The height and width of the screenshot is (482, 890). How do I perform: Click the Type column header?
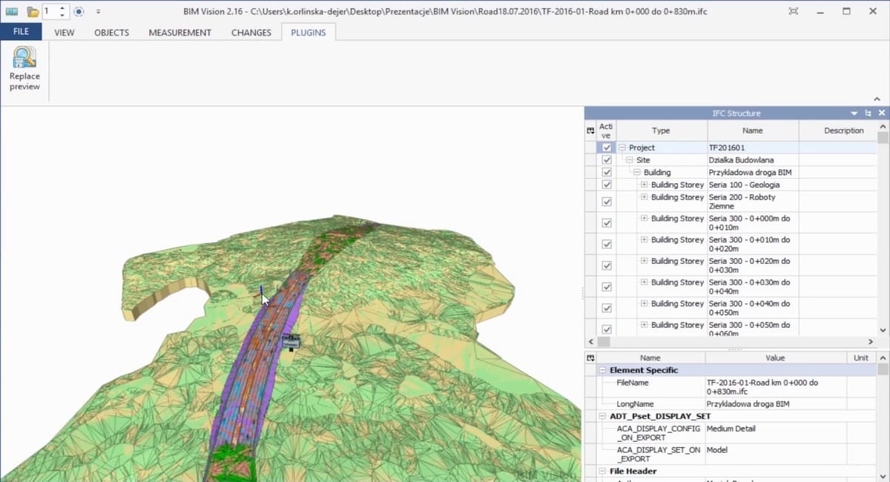pyautogui.click(x=660, y=131)
